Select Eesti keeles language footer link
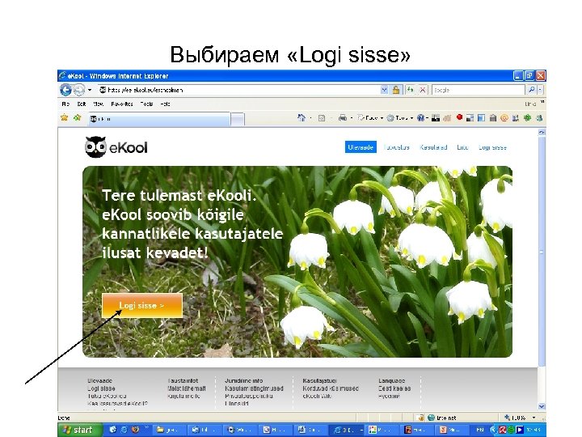 (394, 388)
